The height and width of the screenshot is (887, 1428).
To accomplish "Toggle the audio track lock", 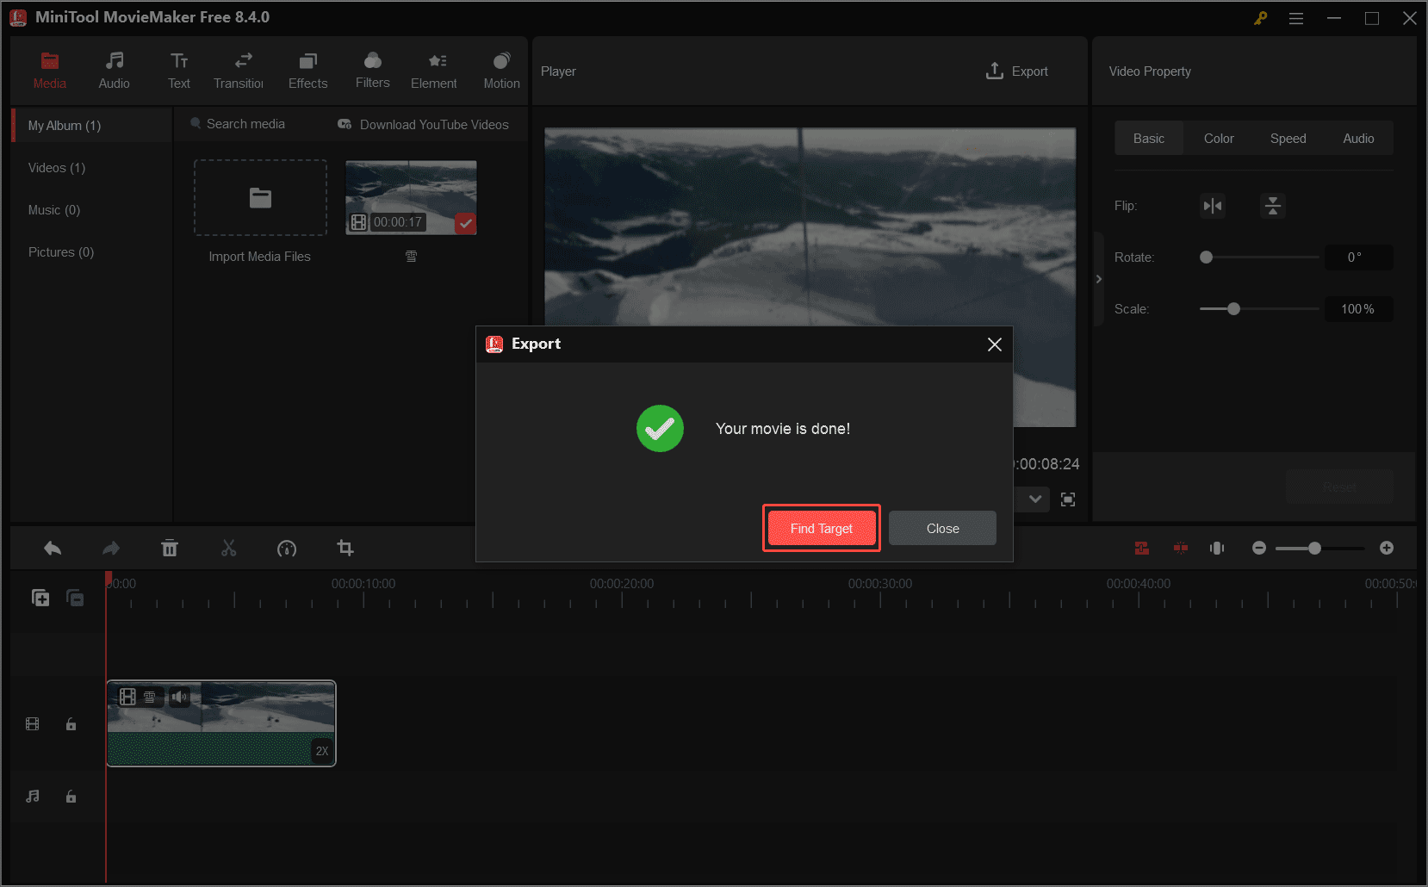I will click(71, 796).
